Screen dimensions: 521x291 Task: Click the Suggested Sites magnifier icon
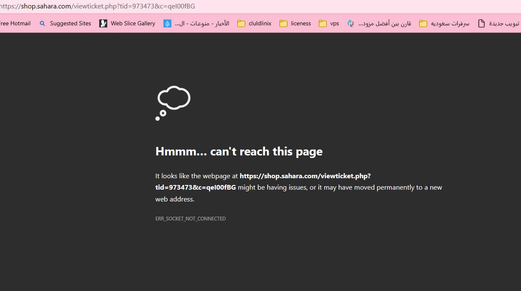pos(42,24)
